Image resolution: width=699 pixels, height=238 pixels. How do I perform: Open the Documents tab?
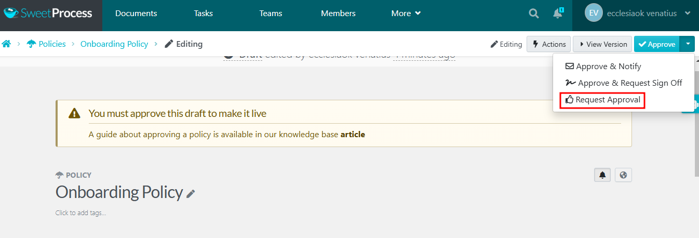pos(136,14)
